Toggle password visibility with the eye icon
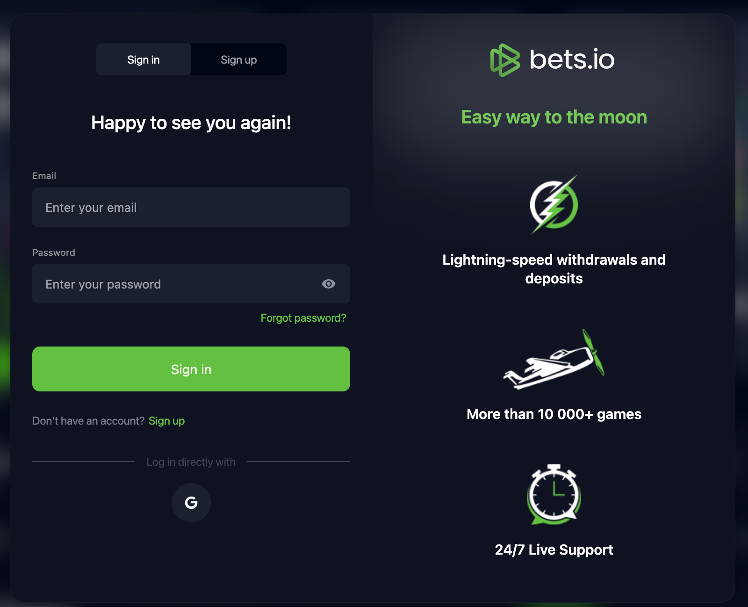This screenshot has width=748, height=607. click(x=329, y=284)
